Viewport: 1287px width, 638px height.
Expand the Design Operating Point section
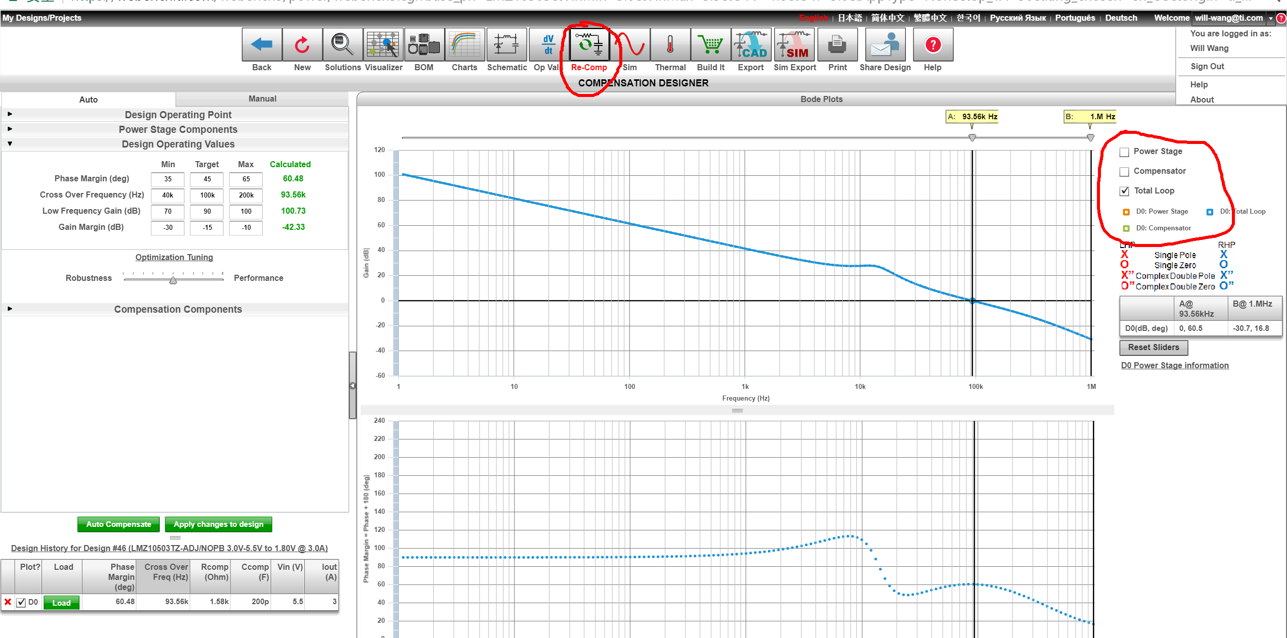pos(177,115)
